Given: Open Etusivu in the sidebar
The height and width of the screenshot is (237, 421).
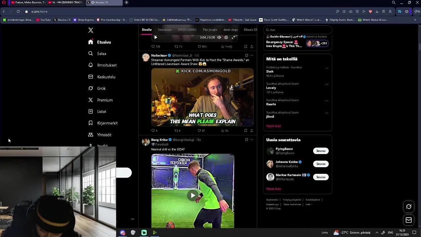Looking at the screenshot, I should 100,42.
